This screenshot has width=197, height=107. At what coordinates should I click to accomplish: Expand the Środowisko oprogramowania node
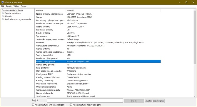click(3, 19)
